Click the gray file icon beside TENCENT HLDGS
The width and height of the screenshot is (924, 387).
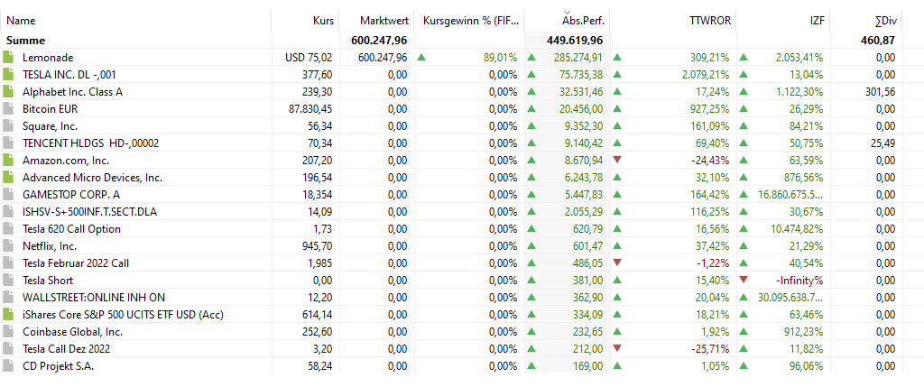pos(7,143)
